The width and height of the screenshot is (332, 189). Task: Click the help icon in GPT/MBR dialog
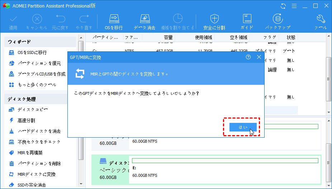coord(248,57)
